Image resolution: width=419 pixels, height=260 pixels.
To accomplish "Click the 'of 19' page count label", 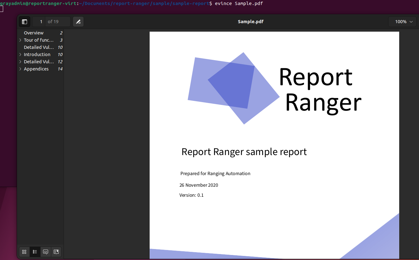I will 53,22.
